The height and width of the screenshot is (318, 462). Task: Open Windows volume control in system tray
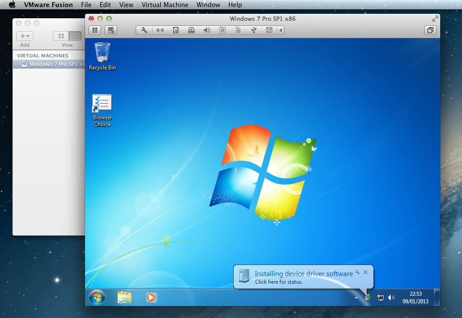[391, 298]
